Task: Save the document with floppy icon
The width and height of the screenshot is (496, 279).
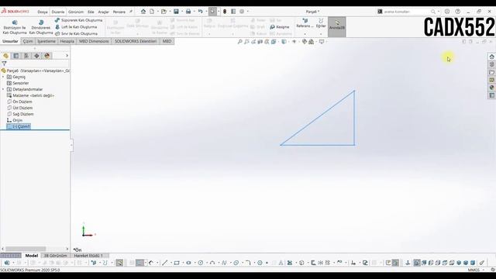Action: [x=176, y=12]
